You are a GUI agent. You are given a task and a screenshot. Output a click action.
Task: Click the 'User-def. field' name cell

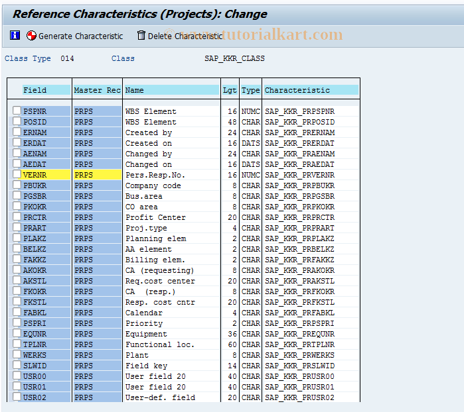coord(172,397)
